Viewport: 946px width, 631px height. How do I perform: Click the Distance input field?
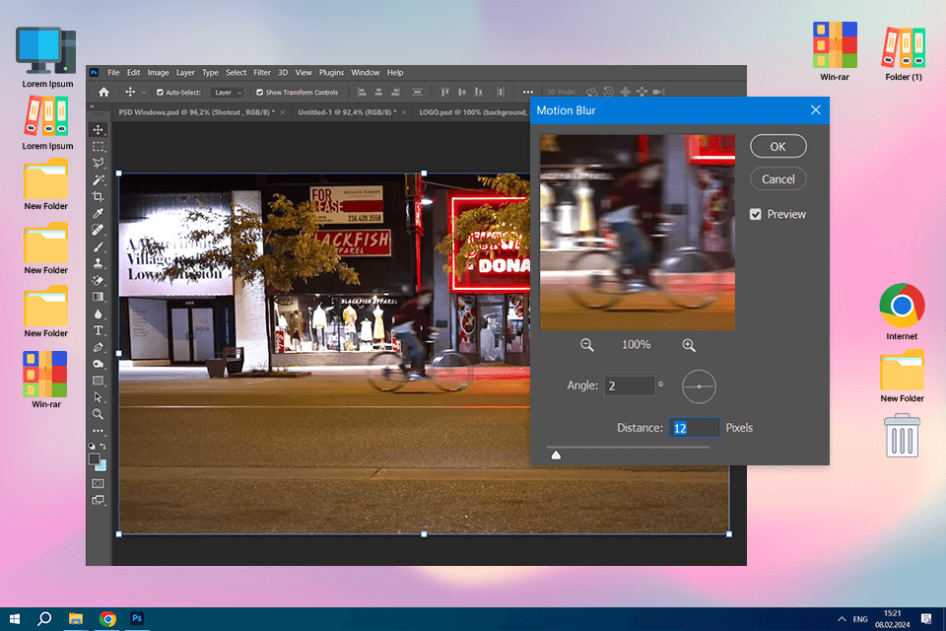coord(694,428)
